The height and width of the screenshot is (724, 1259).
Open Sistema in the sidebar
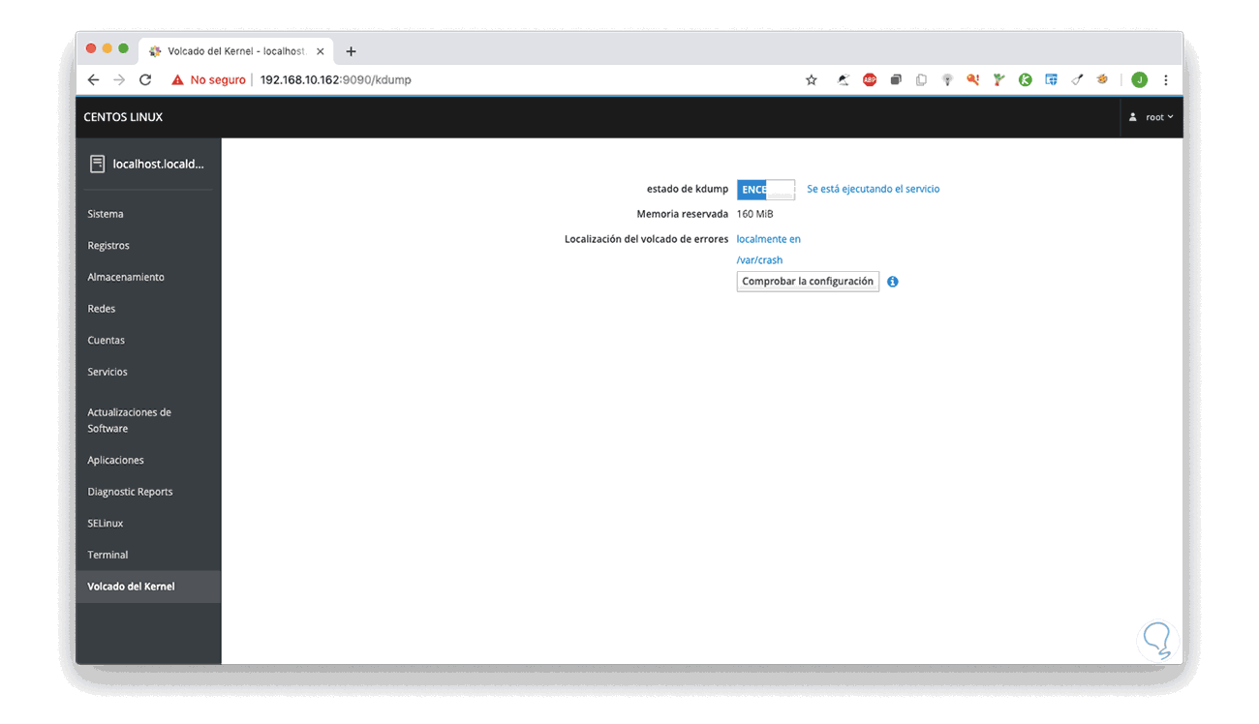tap(148, 214)
